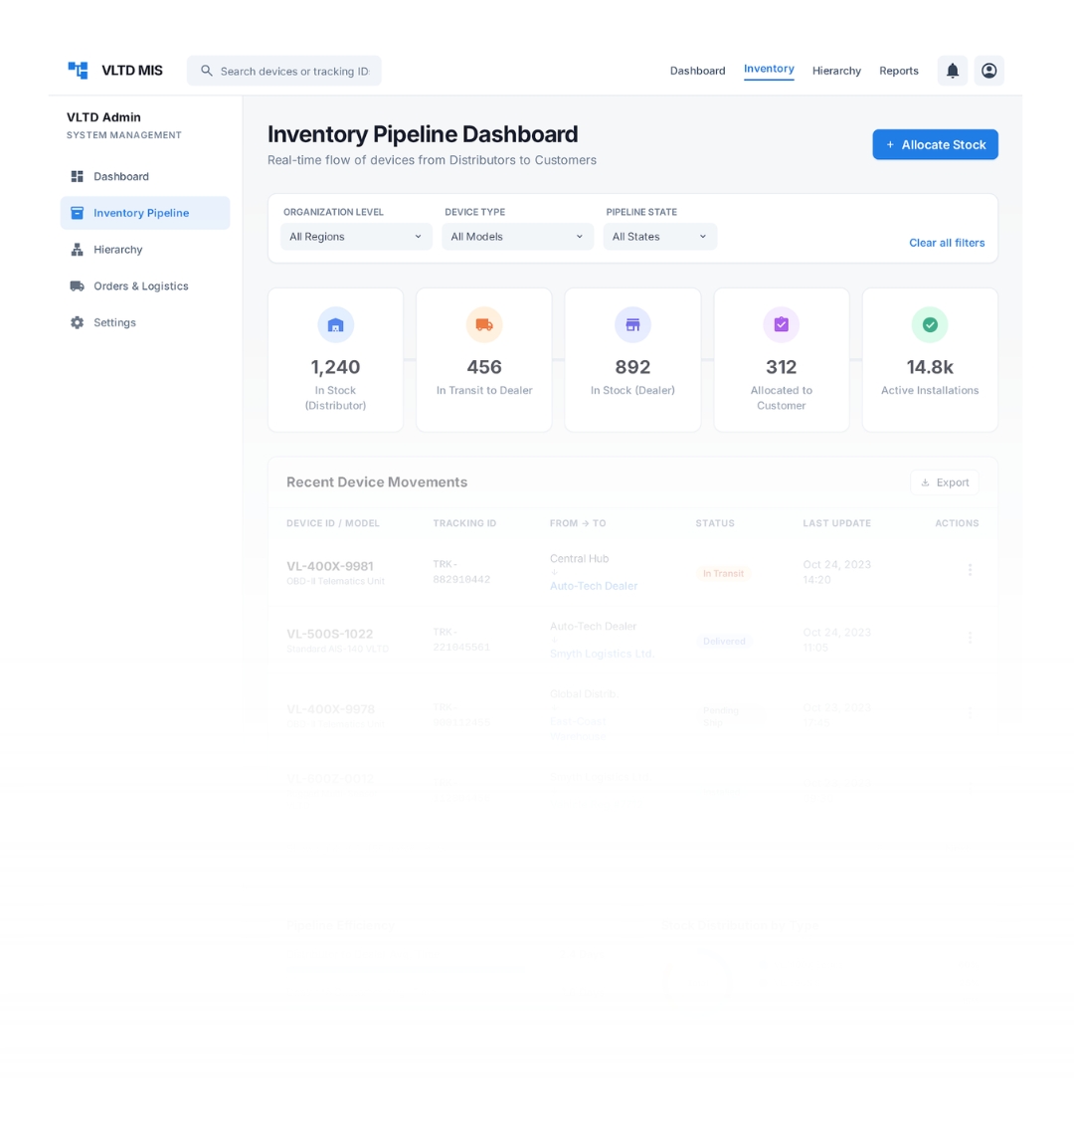The height and width of the screenshot is (1144, 1074).
Task: Open Hierarchy in the sidebar
Action: click(145, 250)
